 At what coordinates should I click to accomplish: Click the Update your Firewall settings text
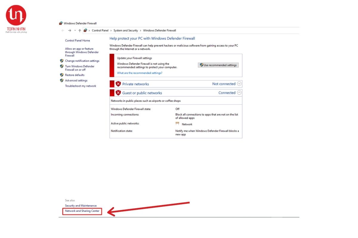(x=135, y=58)
